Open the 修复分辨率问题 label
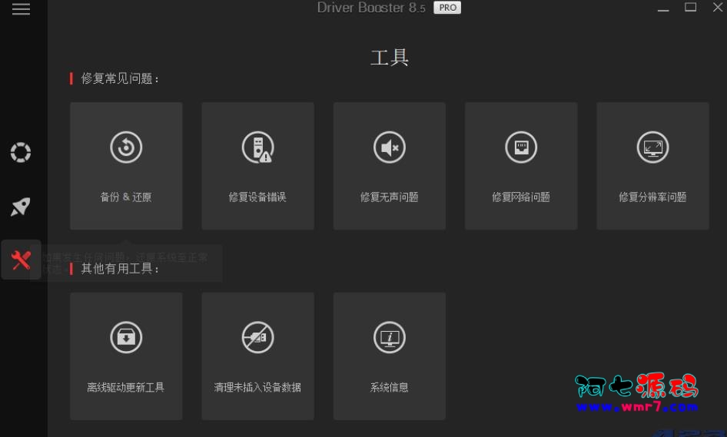The image size is (727, 437). [652, 197]
